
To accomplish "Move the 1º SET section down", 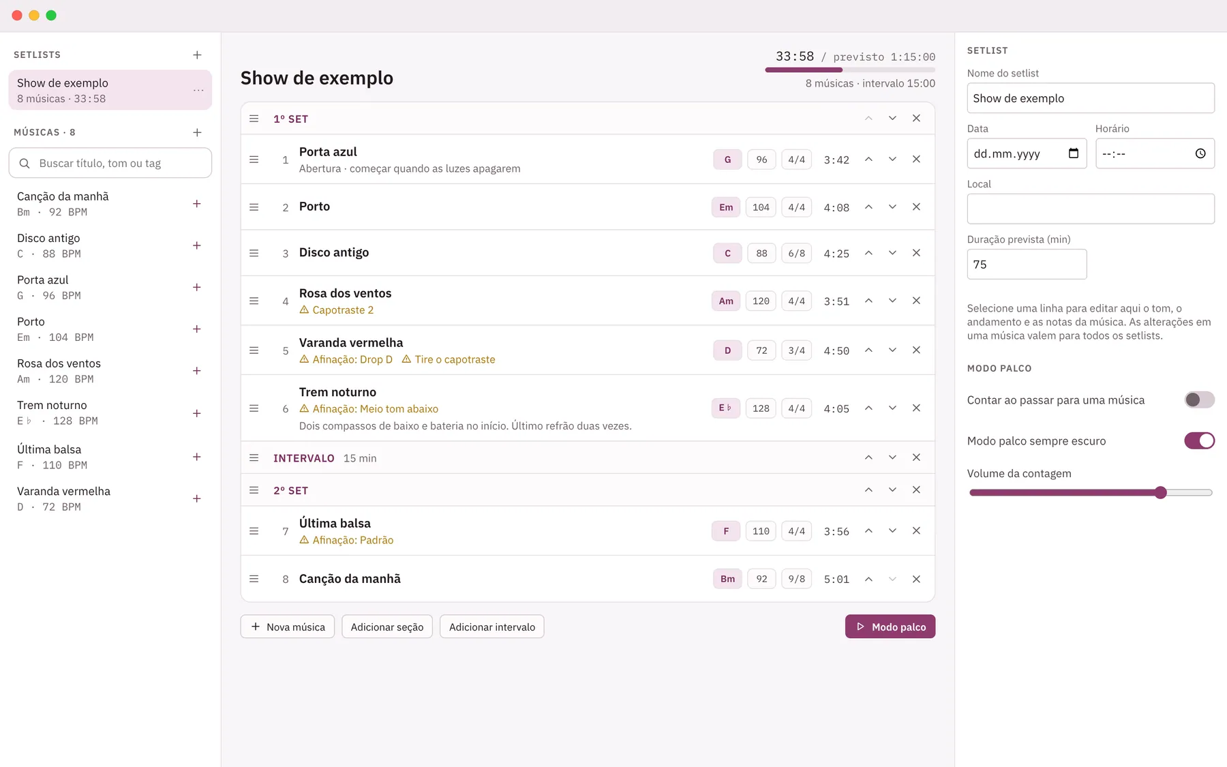I will pyautogui.click(x=892, y=118).
